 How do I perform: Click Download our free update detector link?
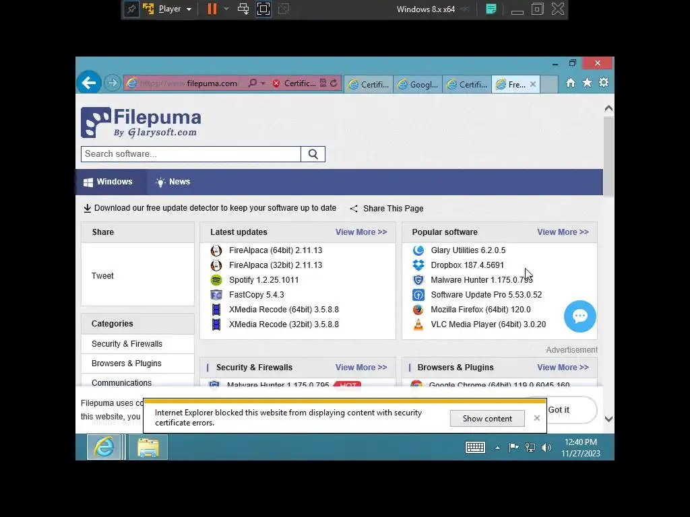210,208
